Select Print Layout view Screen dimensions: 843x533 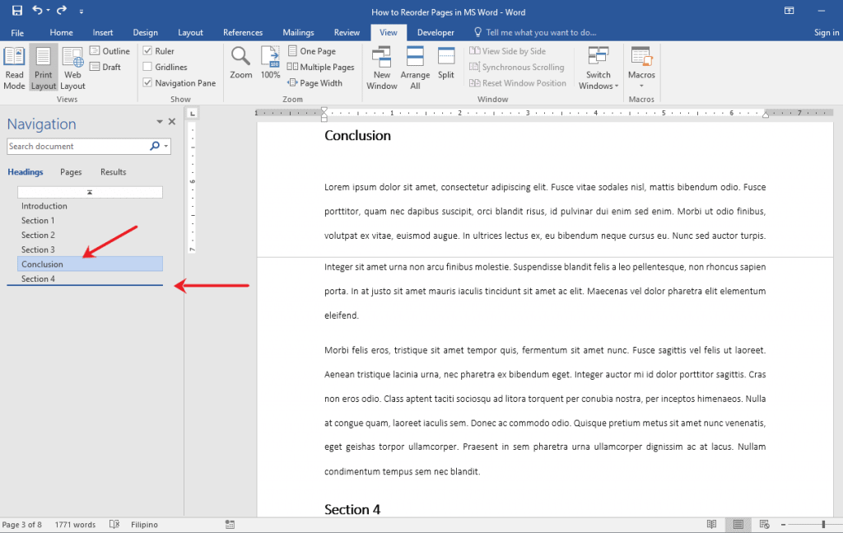coord(44,68)
